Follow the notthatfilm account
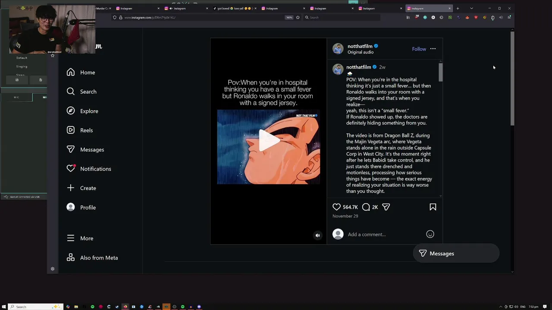The height and width of the screenshot is (310, 552). coord(419,49)
